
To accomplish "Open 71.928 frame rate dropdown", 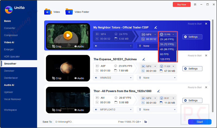I will [x=167, y=66].
